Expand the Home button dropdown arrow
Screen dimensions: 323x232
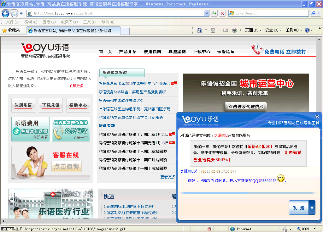[206, 30]
